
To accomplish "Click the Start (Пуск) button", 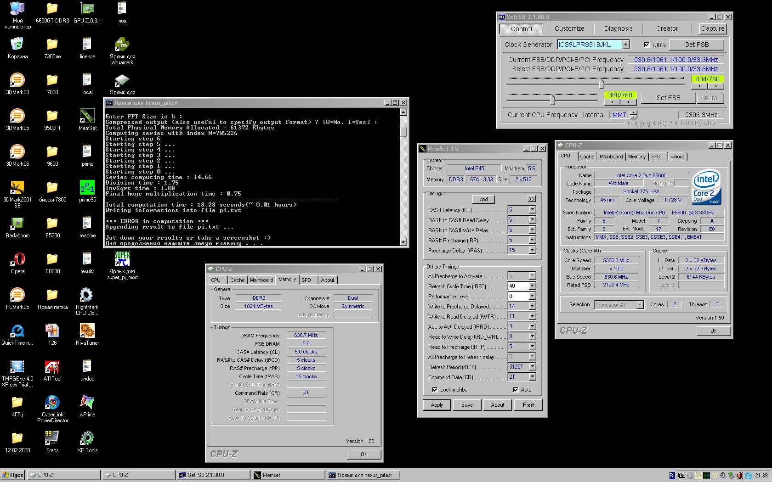I will (13, 475).
